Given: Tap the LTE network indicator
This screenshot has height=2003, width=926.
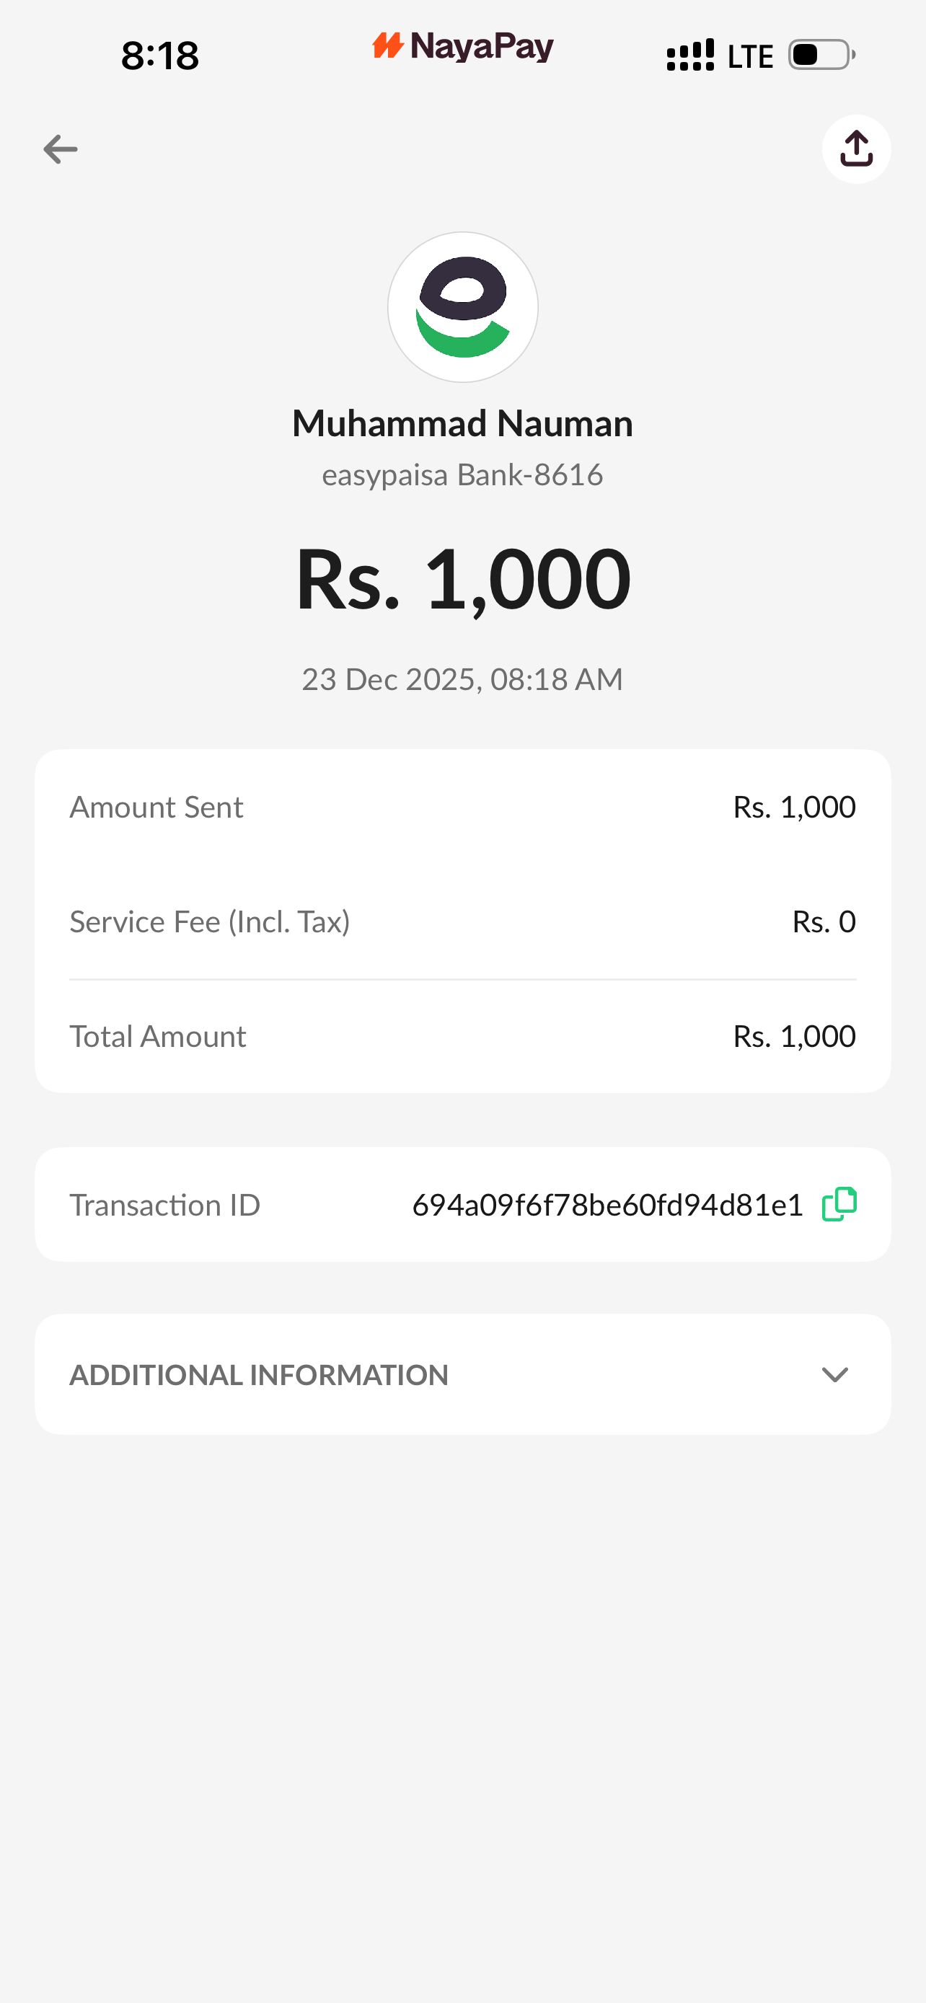Looking at the screenshot, I should 750,57.
